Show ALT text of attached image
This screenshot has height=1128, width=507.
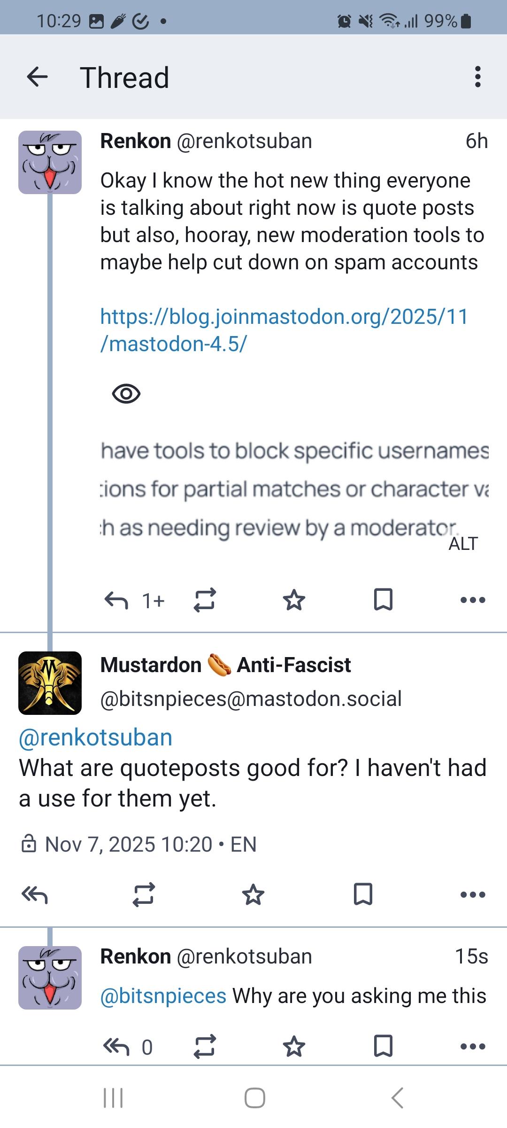tap(463, 544)
